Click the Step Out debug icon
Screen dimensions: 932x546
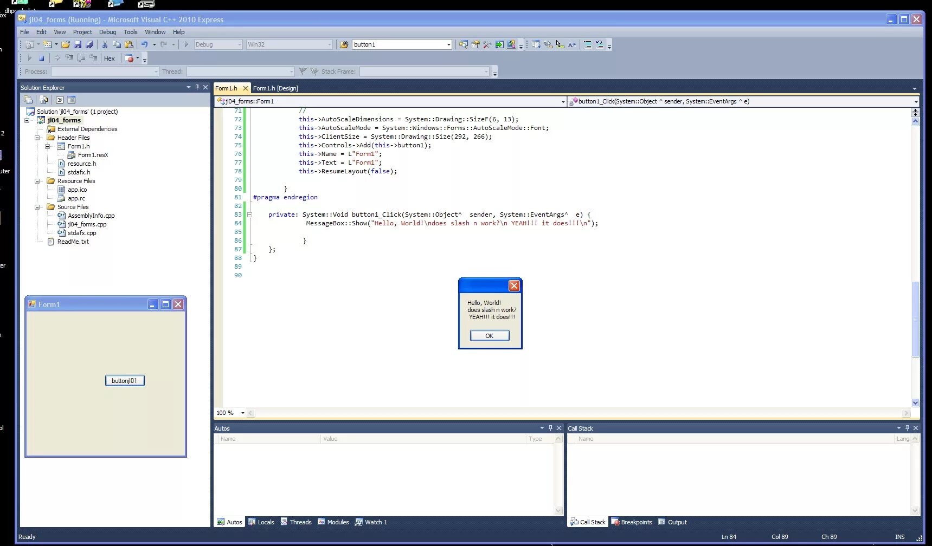click(x=93, y=58)
